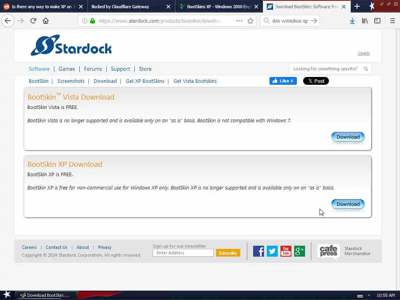Viewport: 400px width, 300px height.
Task: Click the Facebook Like button
Action: (283, 81)
